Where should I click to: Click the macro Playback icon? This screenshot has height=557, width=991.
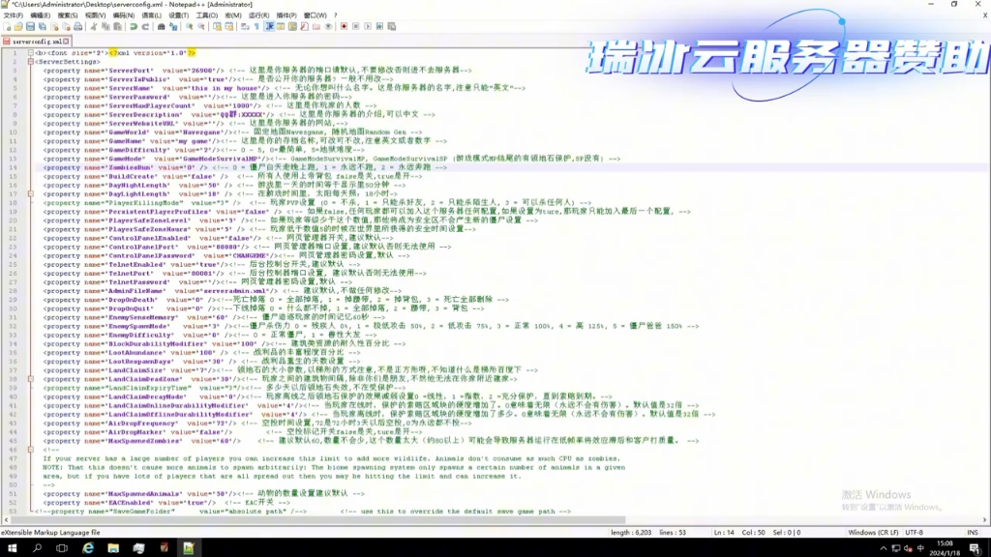(x=368, y=26)
